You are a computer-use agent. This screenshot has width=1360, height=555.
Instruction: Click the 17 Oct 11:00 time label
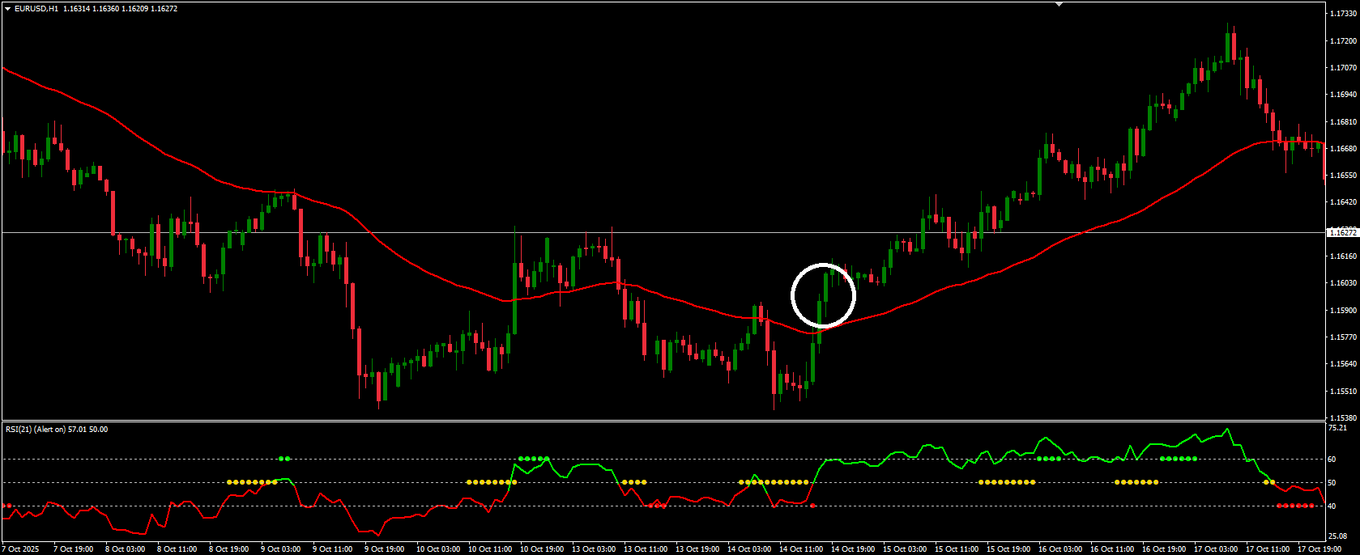1267,549
